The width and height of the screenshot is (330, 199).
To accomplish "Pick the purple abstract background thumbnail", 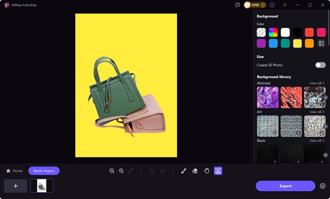I will coord(268,98).
